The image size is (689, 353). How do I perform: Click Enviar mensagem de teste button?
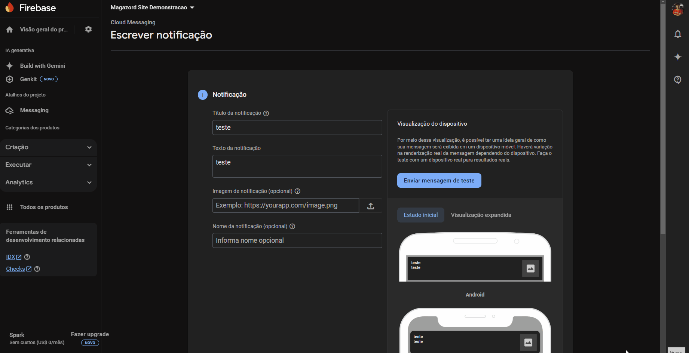pos(439,181)
